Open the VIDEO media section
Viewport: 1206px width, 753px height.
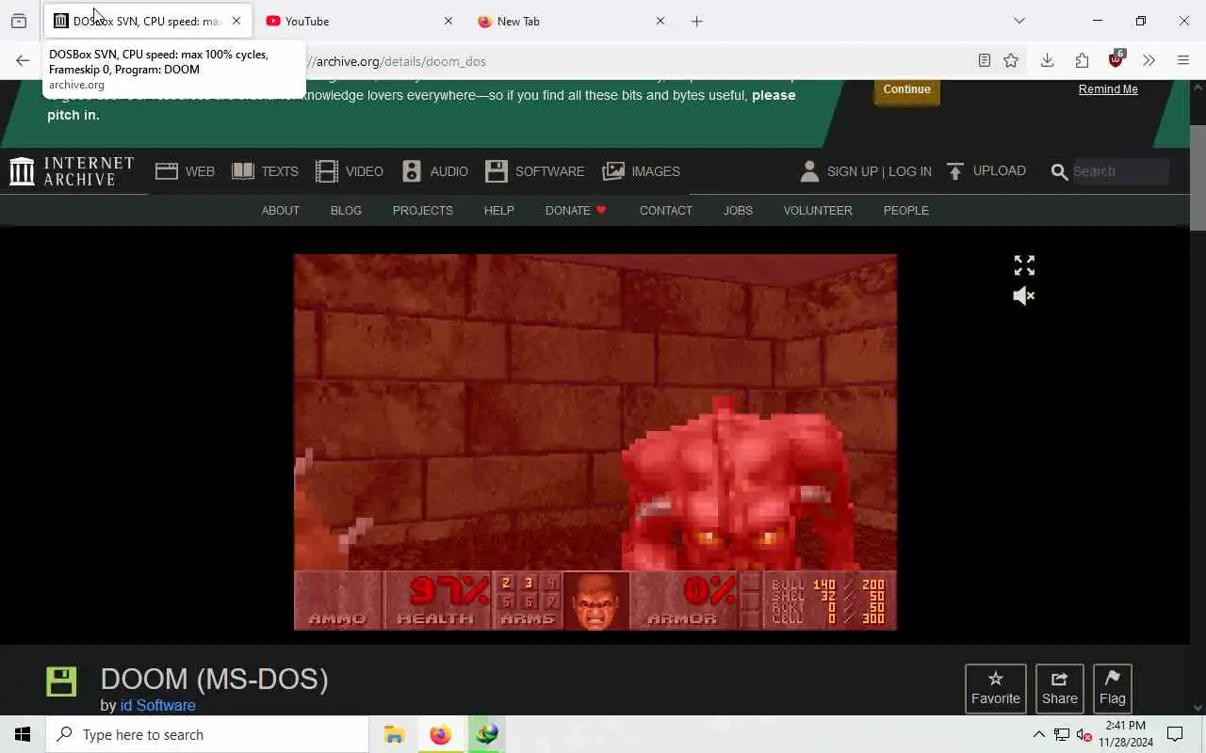[350, 171]
